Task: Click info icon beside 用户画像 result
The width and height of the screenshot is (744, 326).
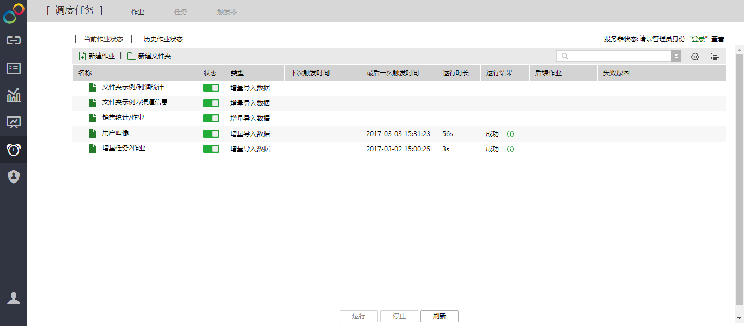Action: point(510,134)
